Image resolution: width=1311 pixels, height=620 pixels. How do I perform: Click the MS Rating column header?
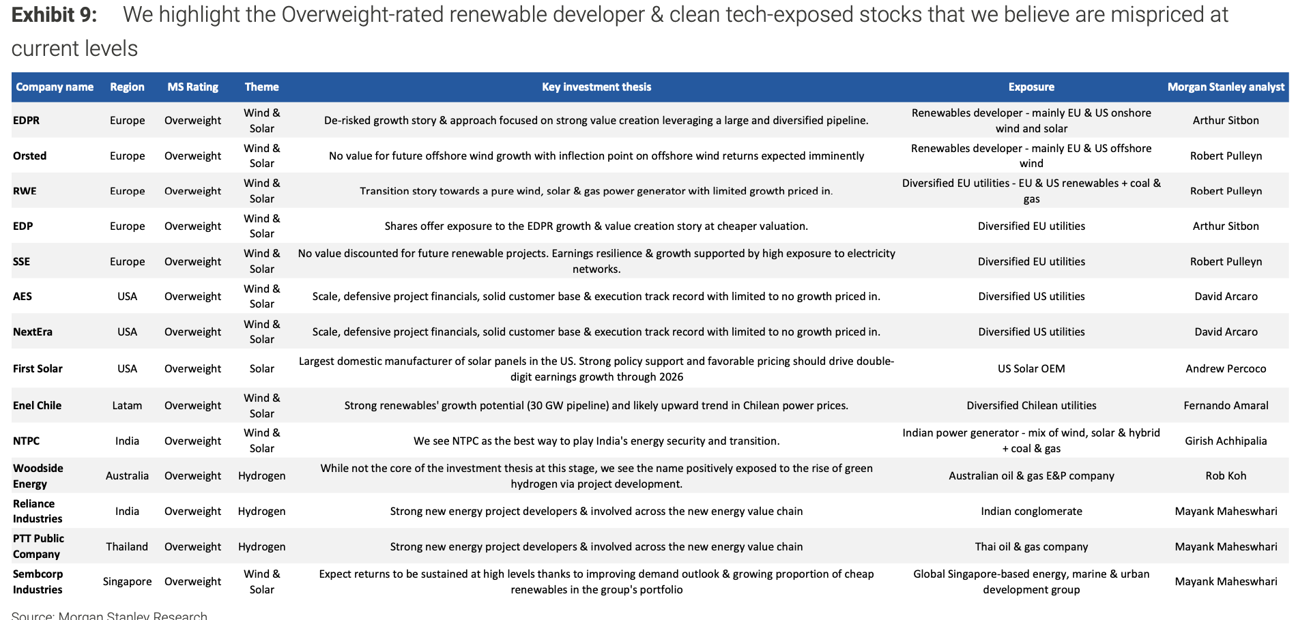(x=192, y=87)
